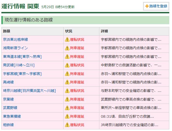Click JR埼京川越線内での安全確認 detail text

129,125
